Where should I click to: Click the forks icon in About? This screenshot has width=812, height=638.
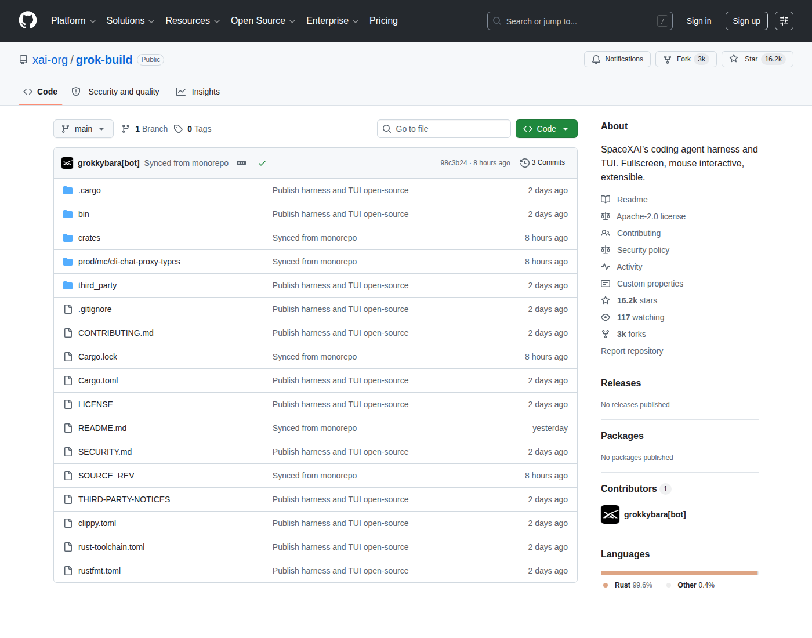point(606,334)
